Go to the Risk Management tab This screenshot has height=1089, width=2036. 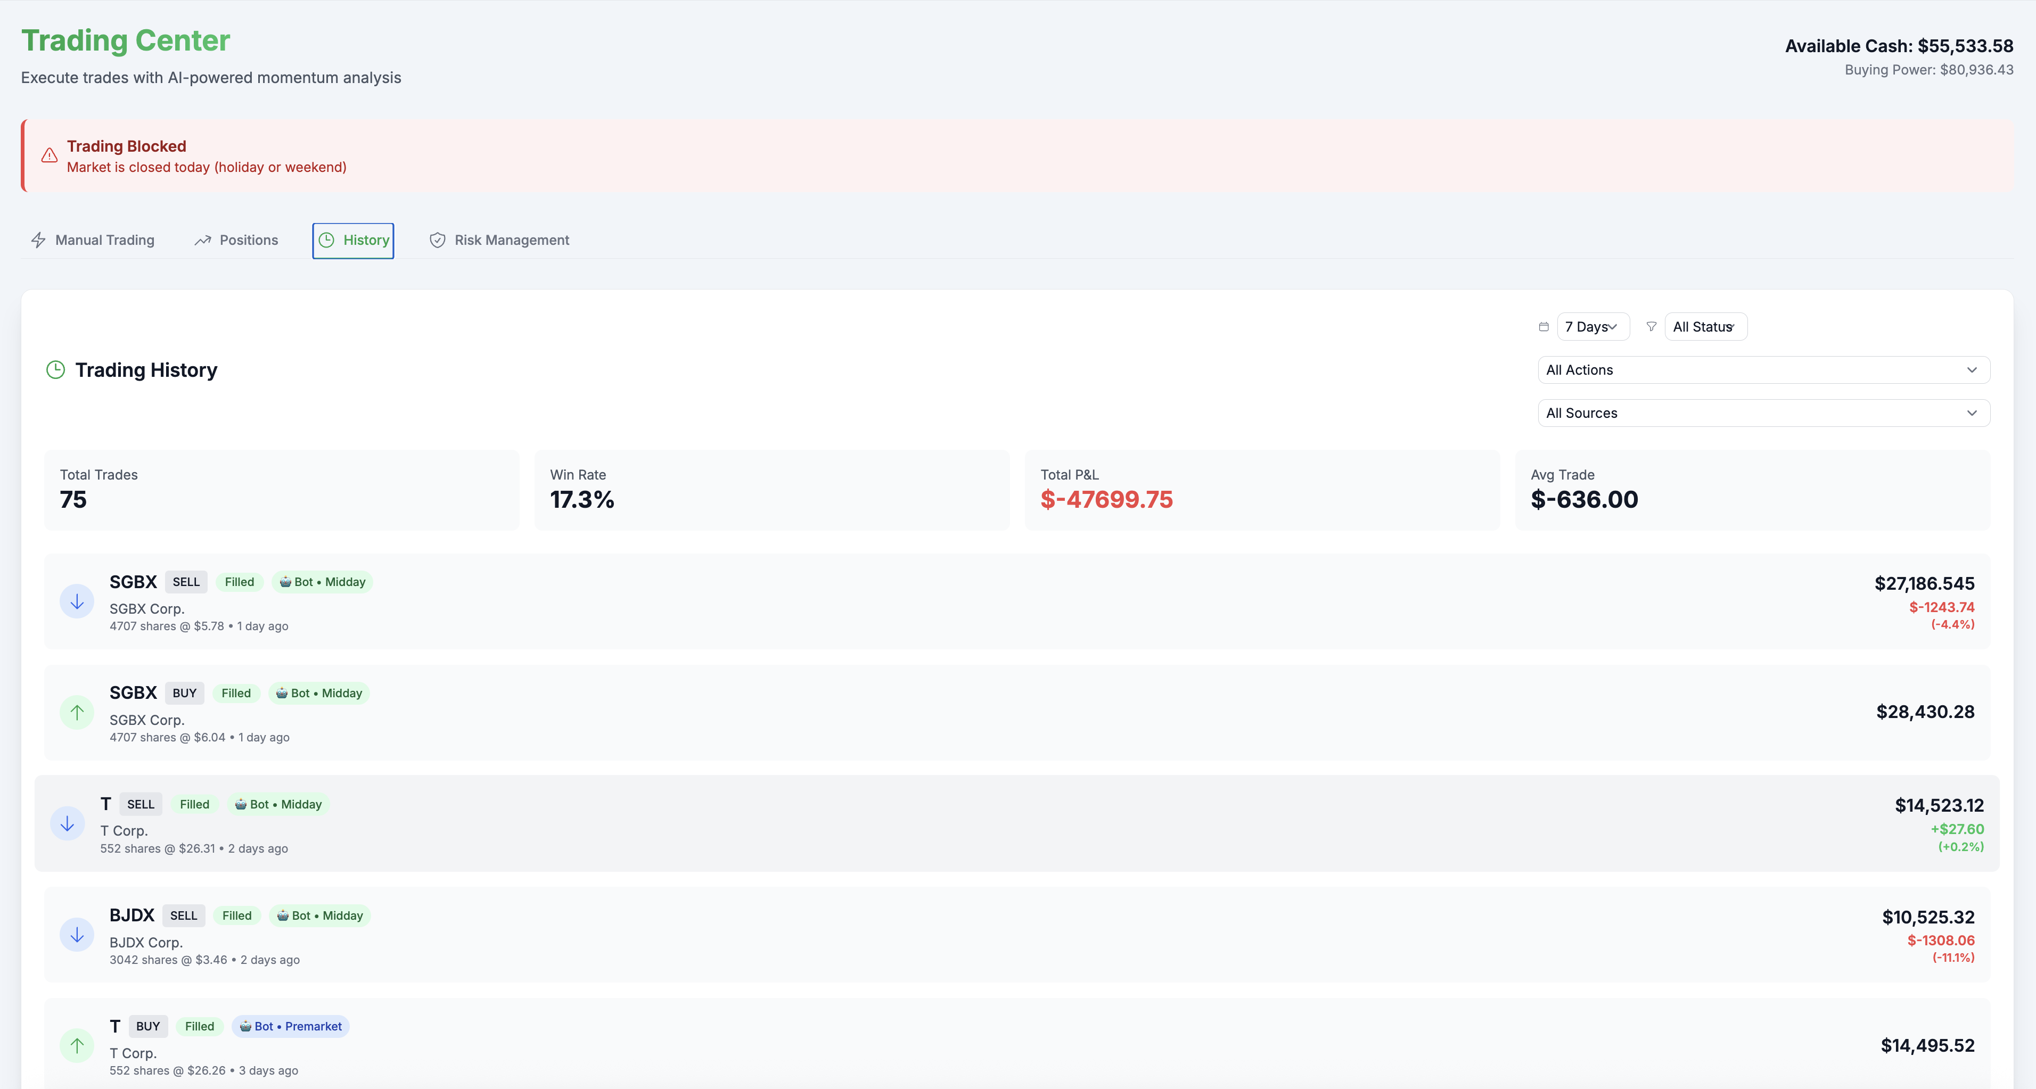[x=499, y=240]
